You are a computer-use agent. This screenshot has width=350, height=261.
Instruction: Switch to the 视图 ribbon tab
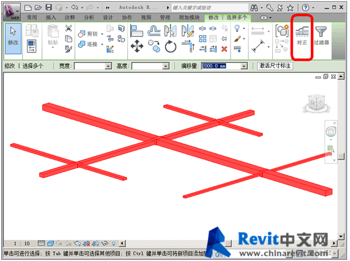pyautogui.click(x=146, y=17)
